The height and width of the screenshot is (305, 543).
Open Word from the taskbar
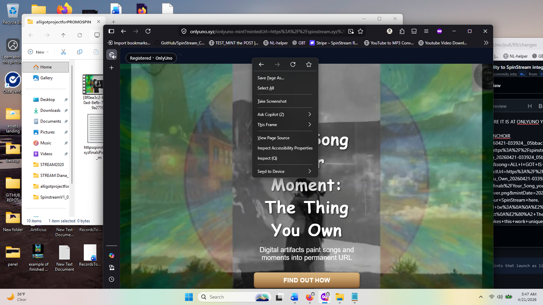(x=294, y=297)
